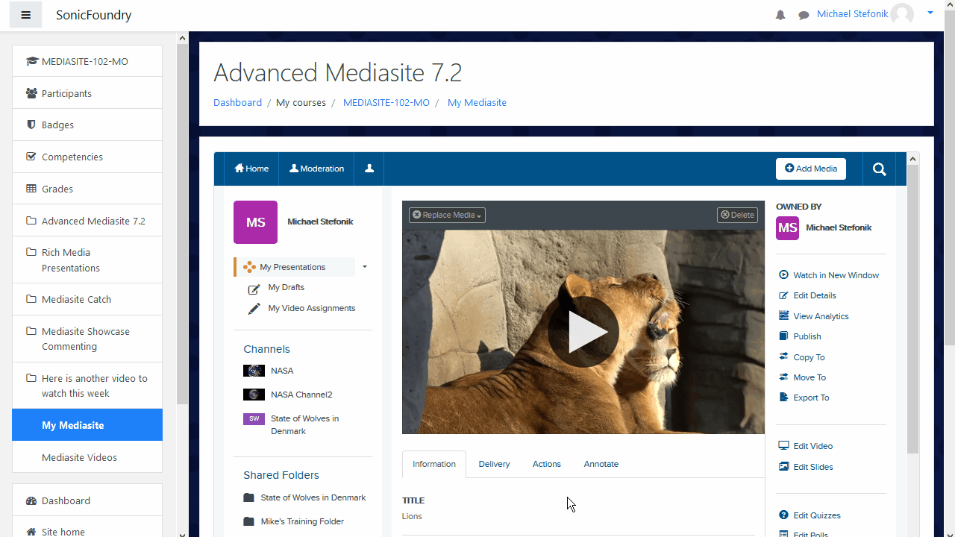Click the Mediasite panel scrollbar thumb
Viewport: 955px width, 537px height.
(913, 309)
